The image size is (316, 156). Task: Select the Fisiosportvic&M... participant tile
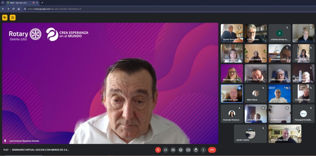pyautogui.click(x=303, y=114)
